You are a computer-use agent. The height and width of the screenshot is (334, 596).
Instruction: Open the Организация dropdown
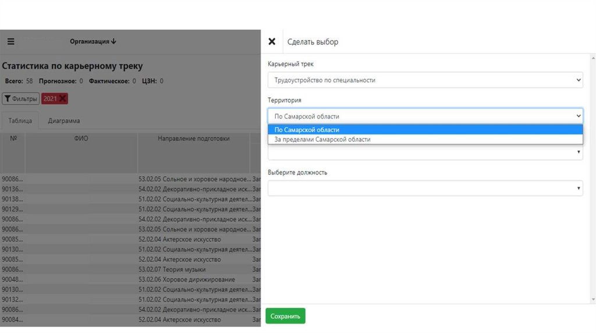click(93, 41)
